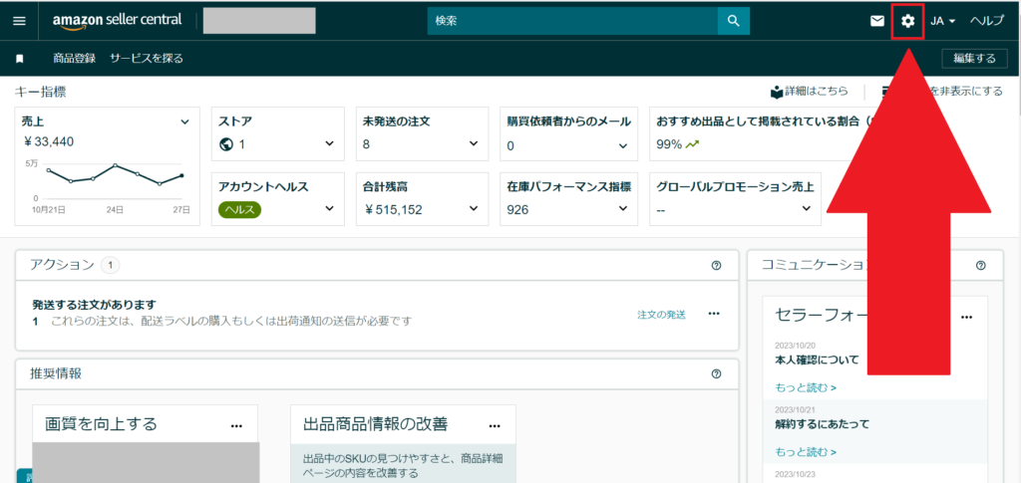Open the settings gear icon

point(907,21)
